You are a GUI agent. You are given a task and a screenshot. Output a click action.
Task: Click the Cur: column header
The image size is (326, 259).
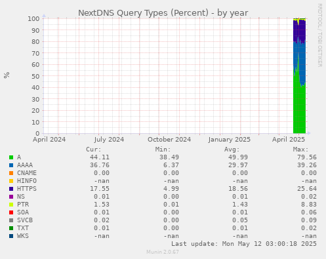(x=94, y=149)
